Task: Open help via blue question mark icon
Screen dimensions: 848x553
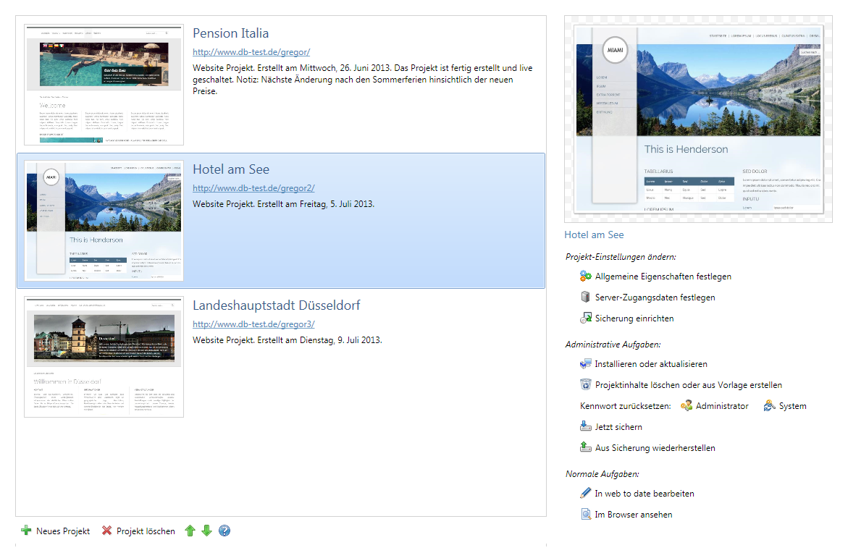Action: [224, 531]
